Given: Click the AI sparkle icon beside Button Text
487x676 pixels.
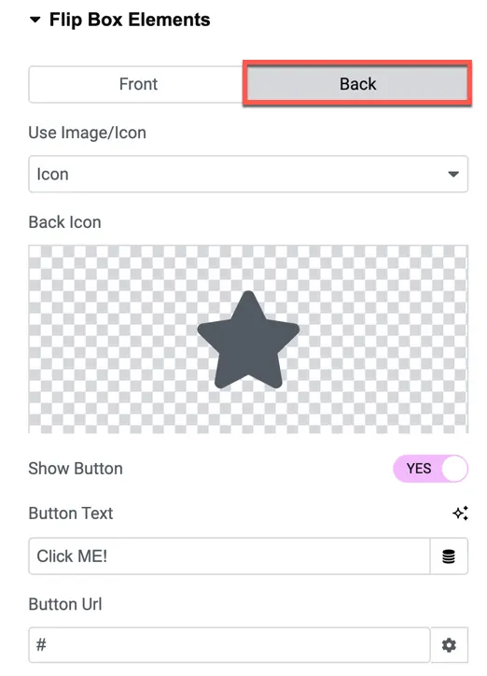Looking at the screenshot, I should (460, 513).
